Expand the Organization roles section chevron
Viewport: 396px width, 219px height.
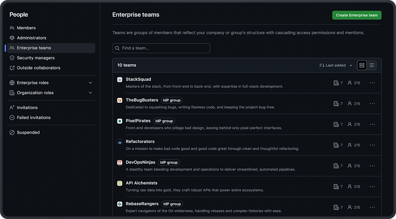[90, 93]
